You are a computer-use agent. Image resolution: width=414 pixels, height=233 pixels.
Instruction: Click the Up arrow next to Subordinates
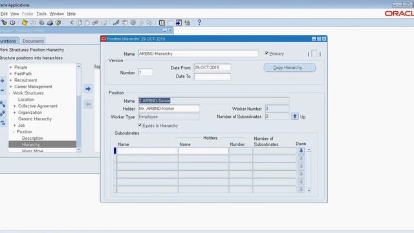[x=295, y=116]
